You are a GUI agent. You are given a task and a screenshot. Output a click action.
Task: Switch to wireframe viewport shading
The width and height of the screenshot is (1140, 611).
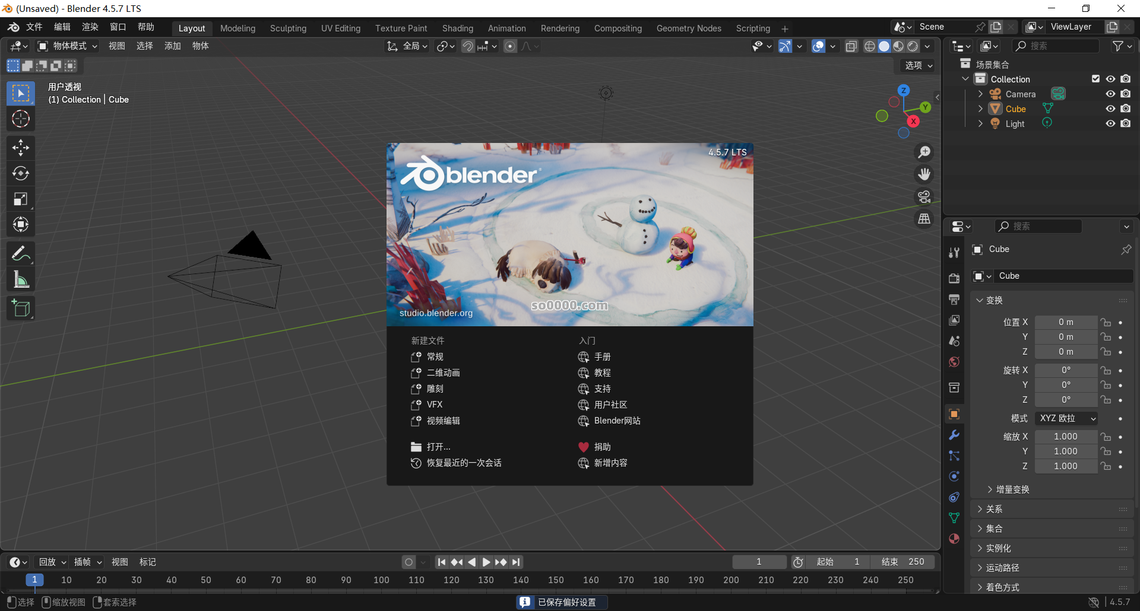(870, 46)
